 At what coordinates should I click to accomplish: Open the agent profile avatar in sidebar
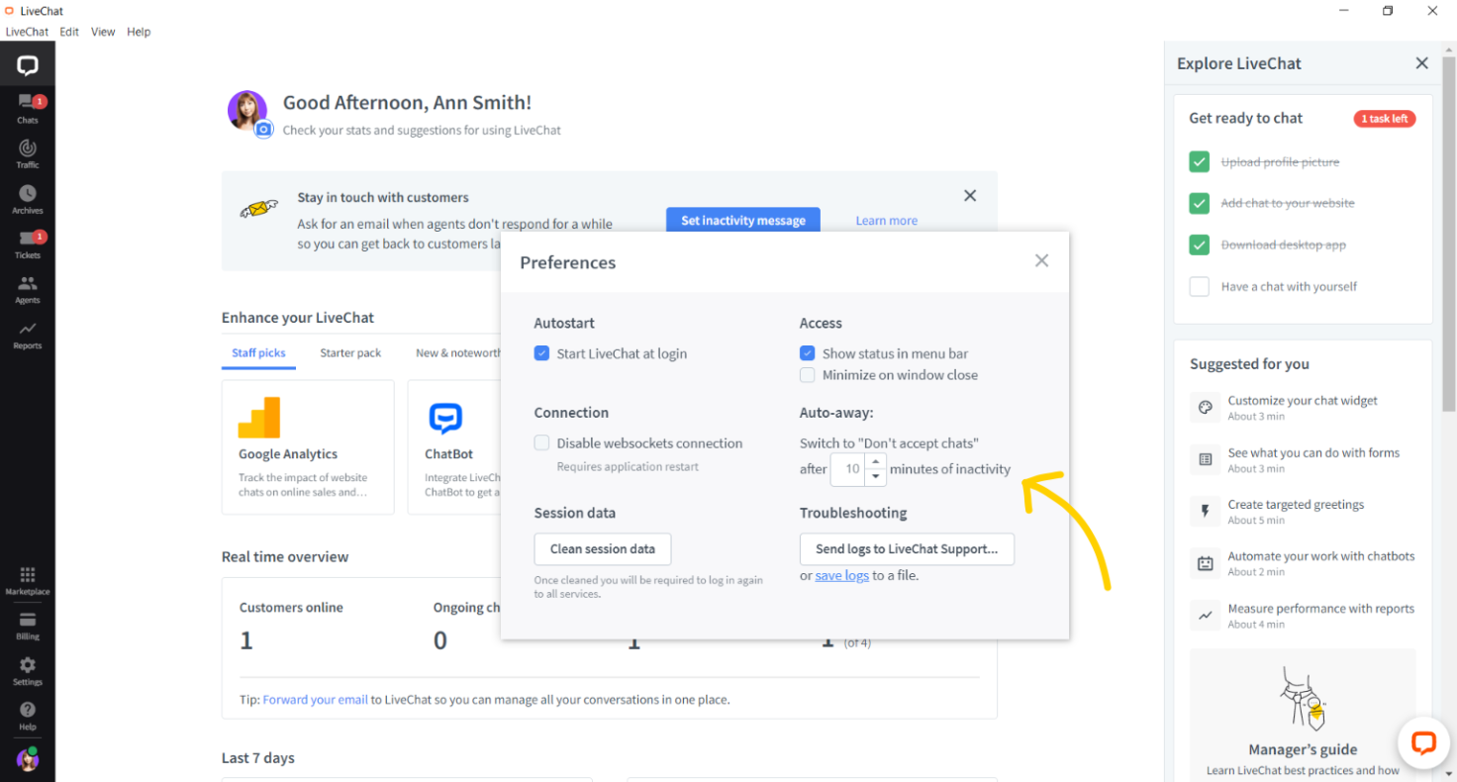pos(28,759)
